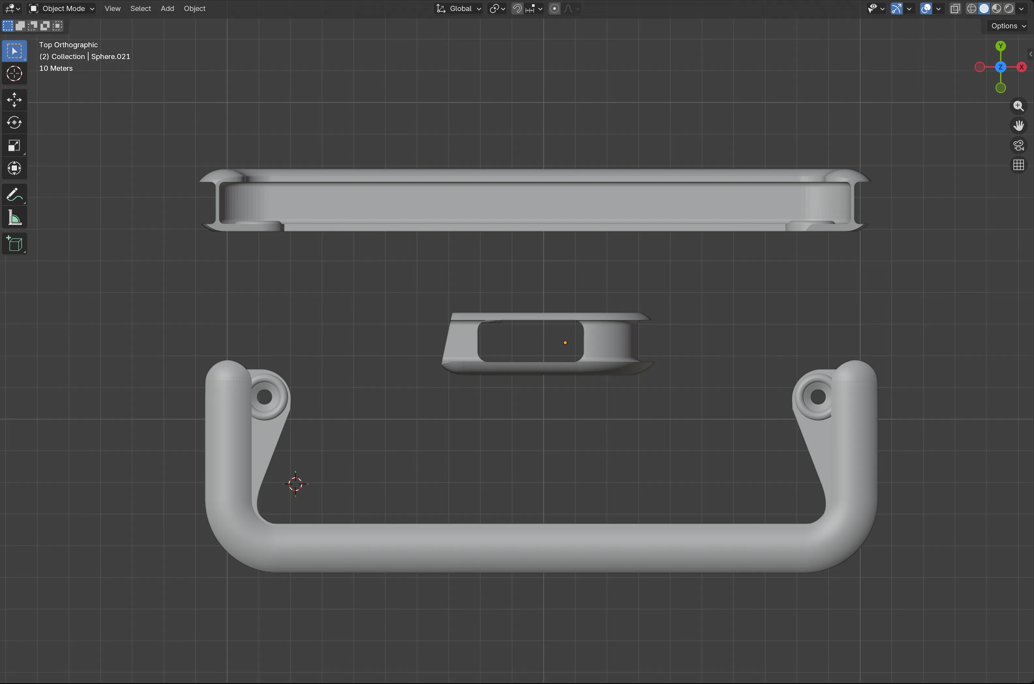Select the Annotate tool
The image size is (1034, 684).
tap(14, 194)
